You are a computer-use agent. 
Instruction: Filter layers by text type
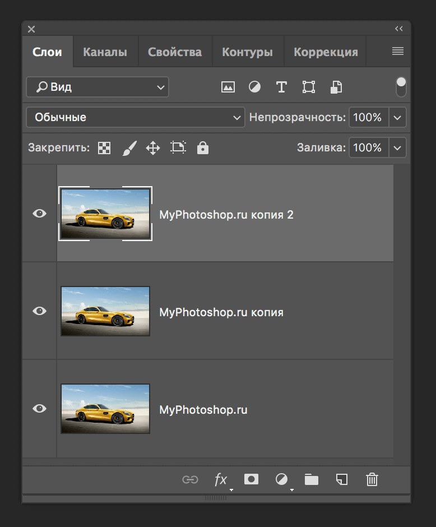281,87
